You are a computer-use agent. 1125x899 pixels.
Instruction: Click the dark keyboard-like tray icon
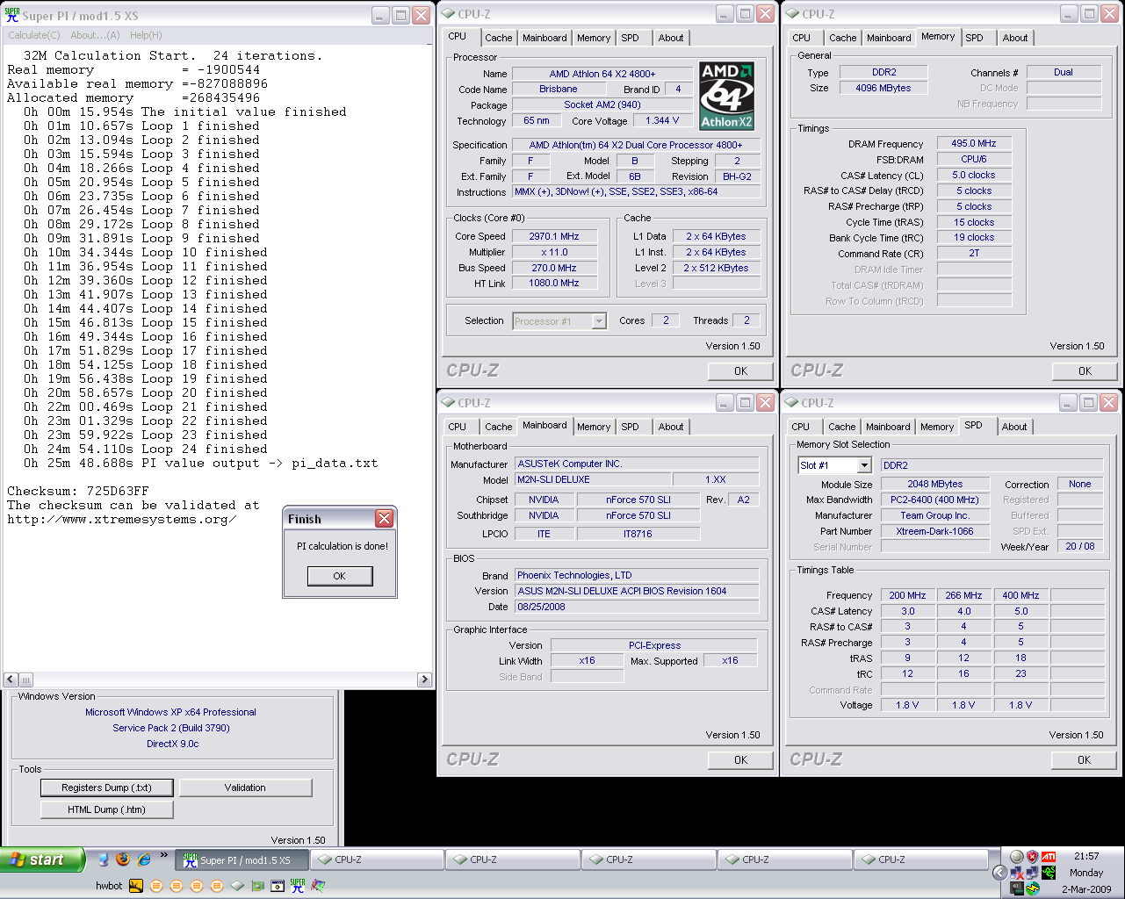point(1017,888)
